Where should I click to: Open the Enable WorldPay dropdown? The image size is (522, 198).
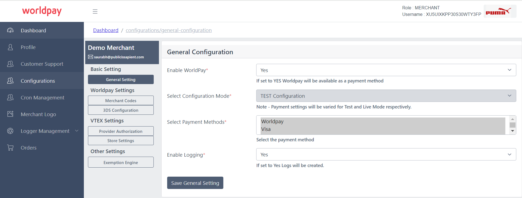pos(386,70)
